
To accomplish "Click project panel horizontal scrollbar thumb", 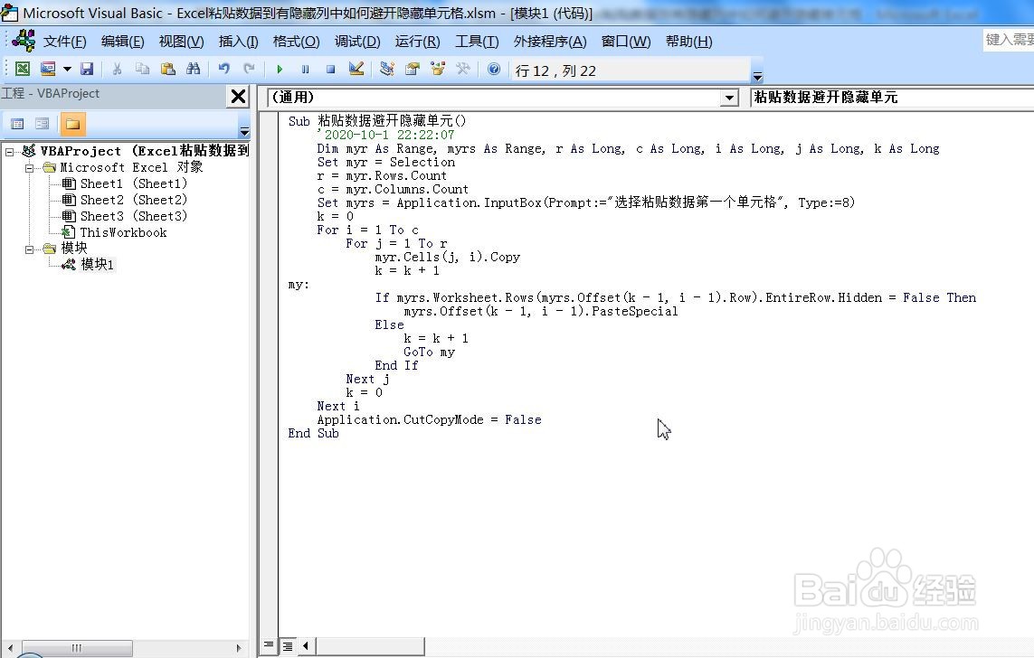I will pos(77,648).
